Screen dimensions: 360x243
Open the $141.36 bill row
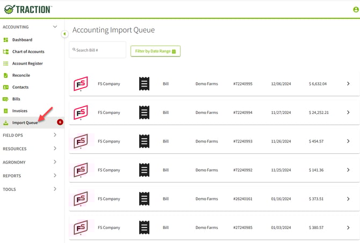pos(214,170)
